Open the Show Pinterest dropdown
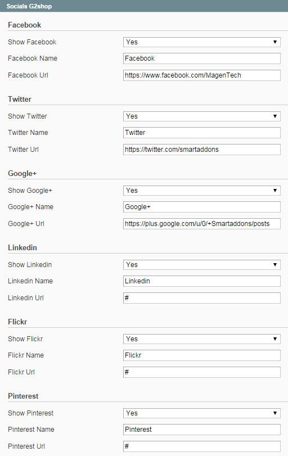This screenshot has width=288, height=456. pyautogui.click(x=201, y=413)
